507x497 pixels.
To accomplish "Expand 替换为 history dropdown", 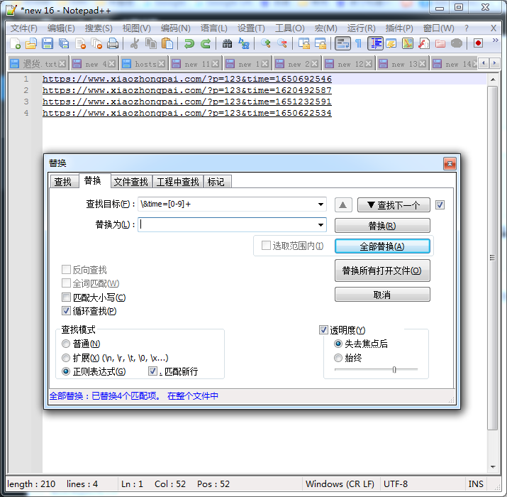I will coord(321,224).
